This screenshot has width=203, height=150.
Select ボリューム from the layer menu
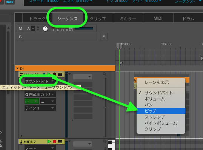(x=161, y=99)
